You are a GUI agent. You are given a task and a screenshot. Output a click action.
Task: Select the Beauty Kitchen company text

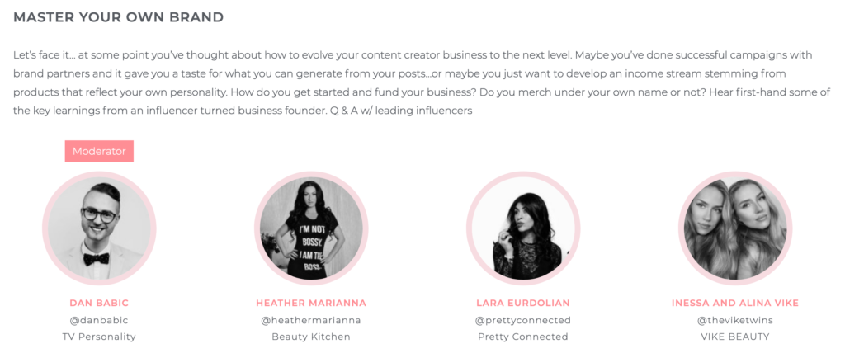(x=311, y=337)
